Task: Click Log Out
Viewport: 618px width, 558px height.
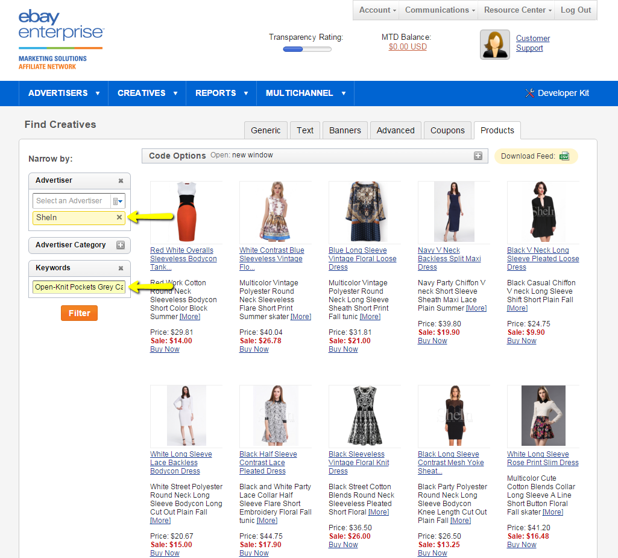Action: [x=576, y=10]
